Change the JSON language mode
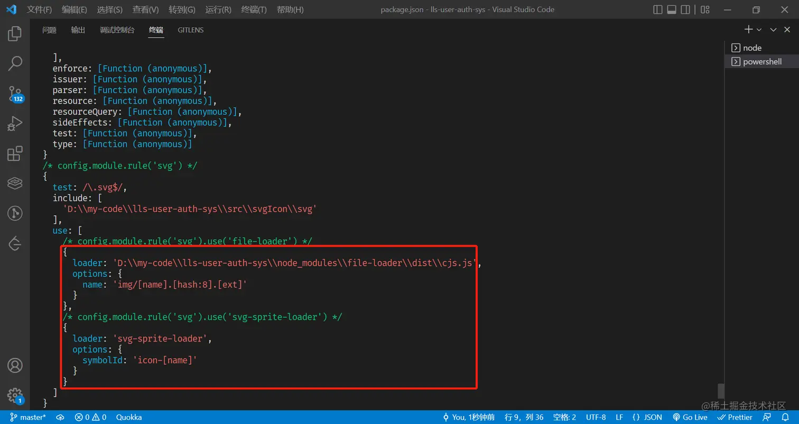The height and width of the screenshot is (424, 799). click(x=647, y=417)
